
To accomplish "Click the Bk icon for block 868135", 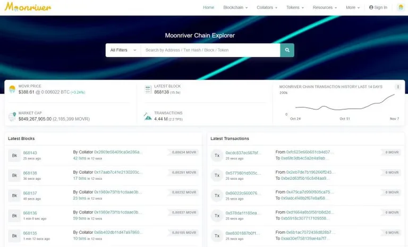I will pos(14,236).
